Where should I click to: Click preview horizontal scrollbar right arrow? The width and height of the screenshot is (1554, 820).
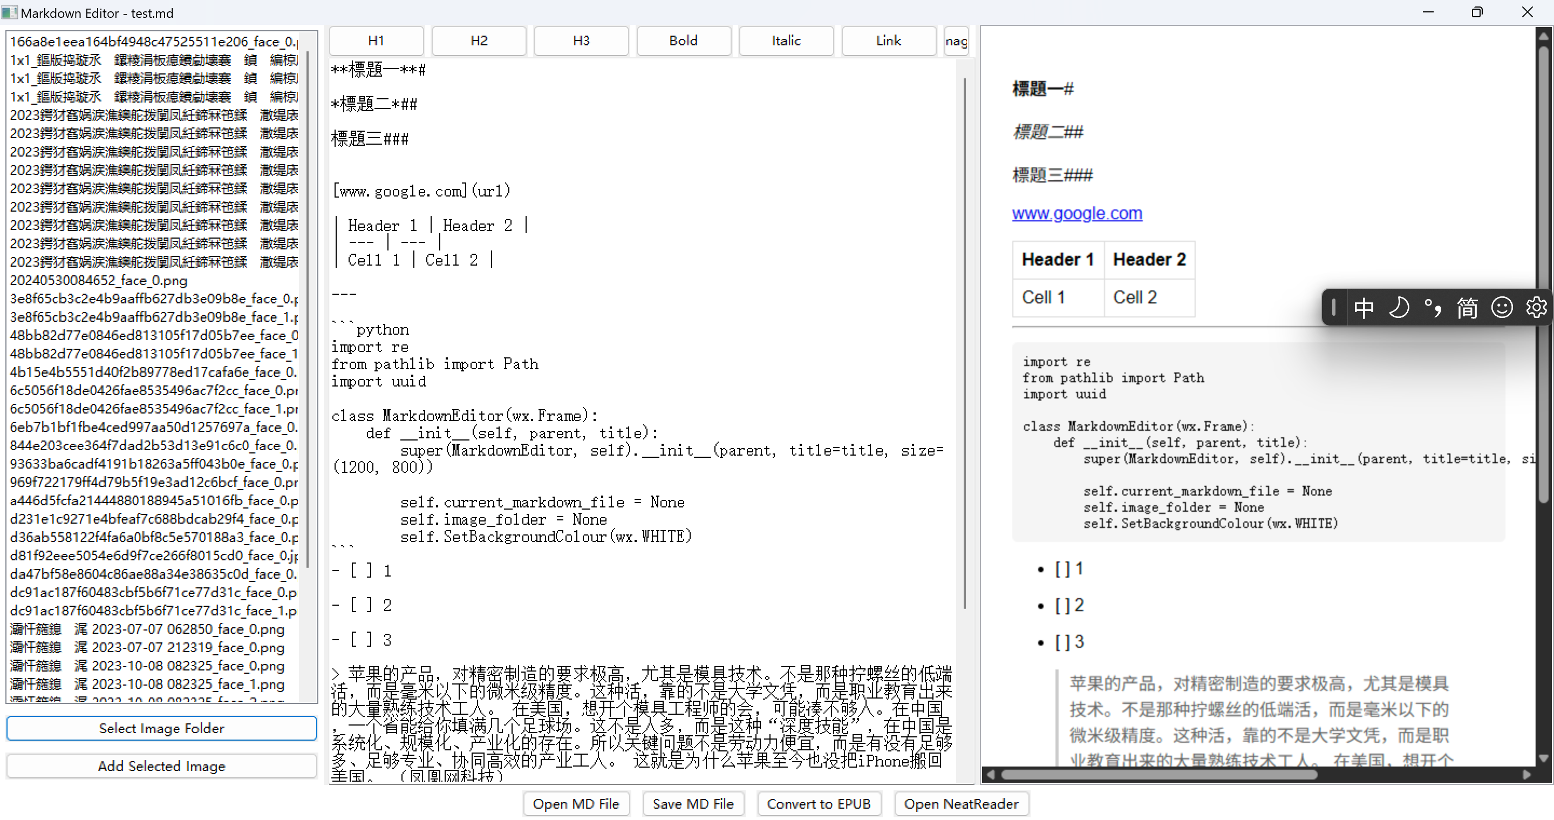[1527, 774]
